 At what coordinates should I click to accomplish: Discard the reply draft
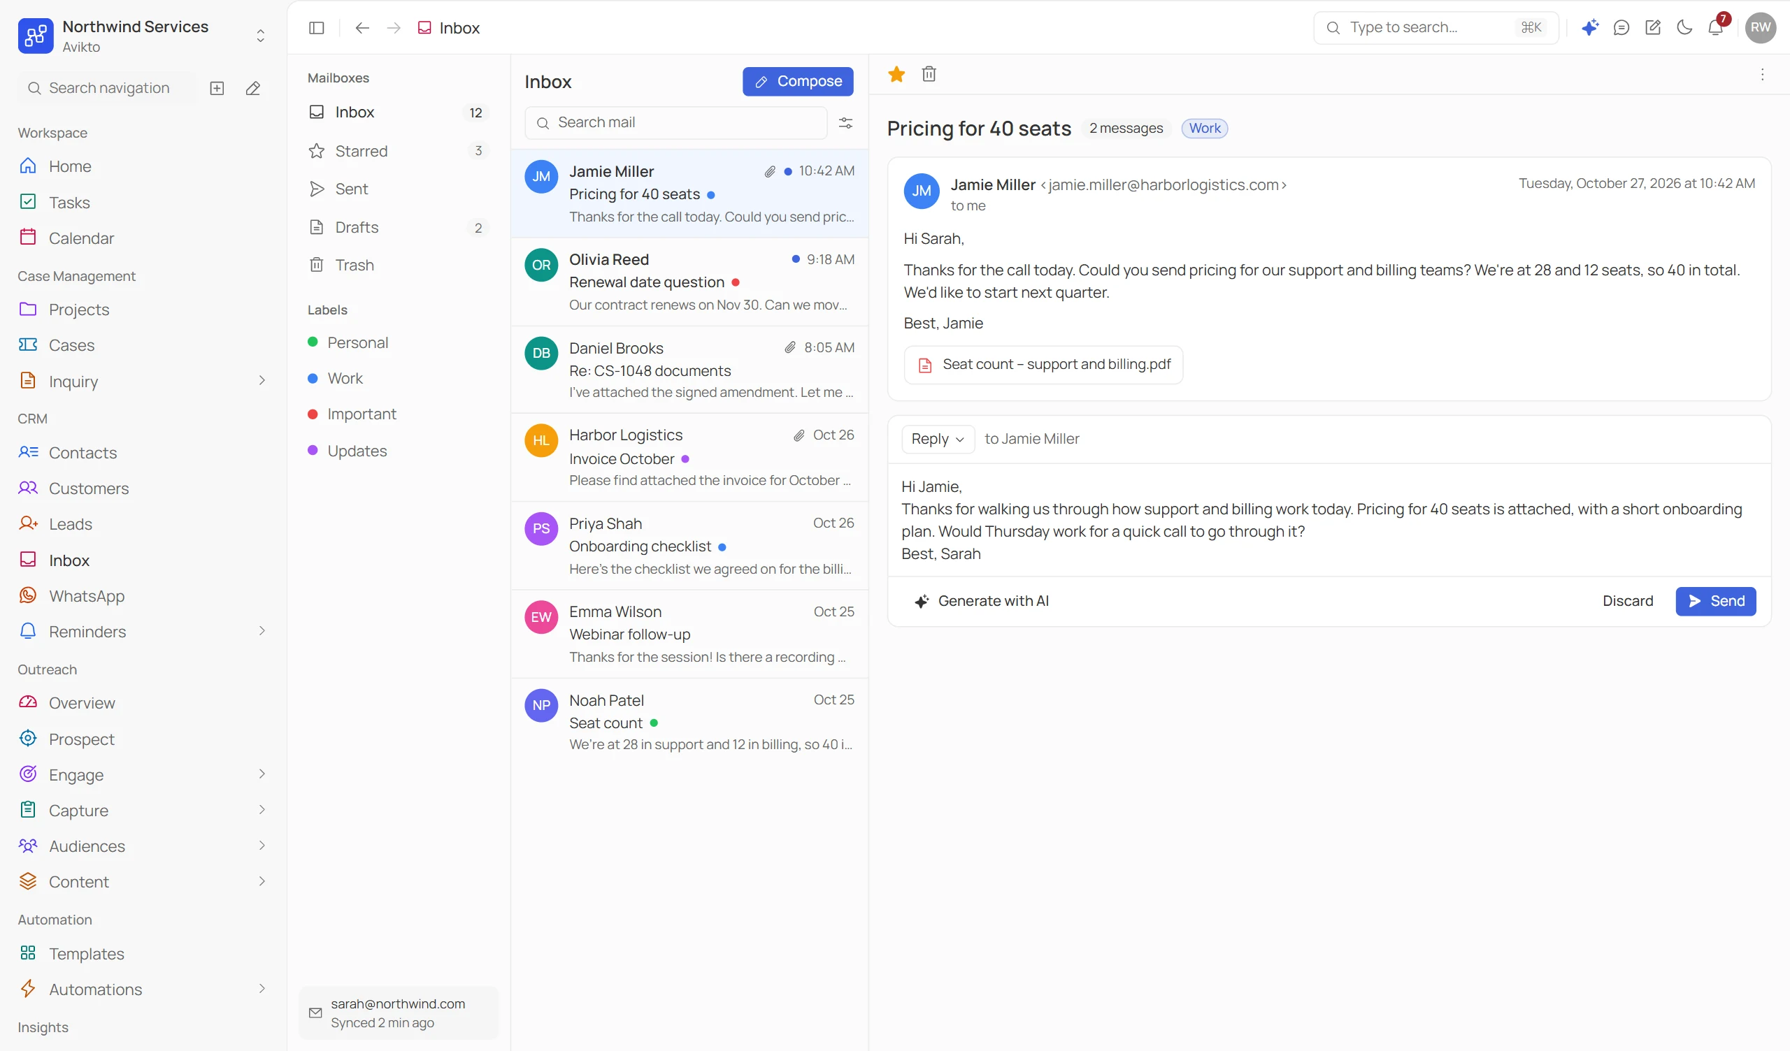[x=1627, y=602]
